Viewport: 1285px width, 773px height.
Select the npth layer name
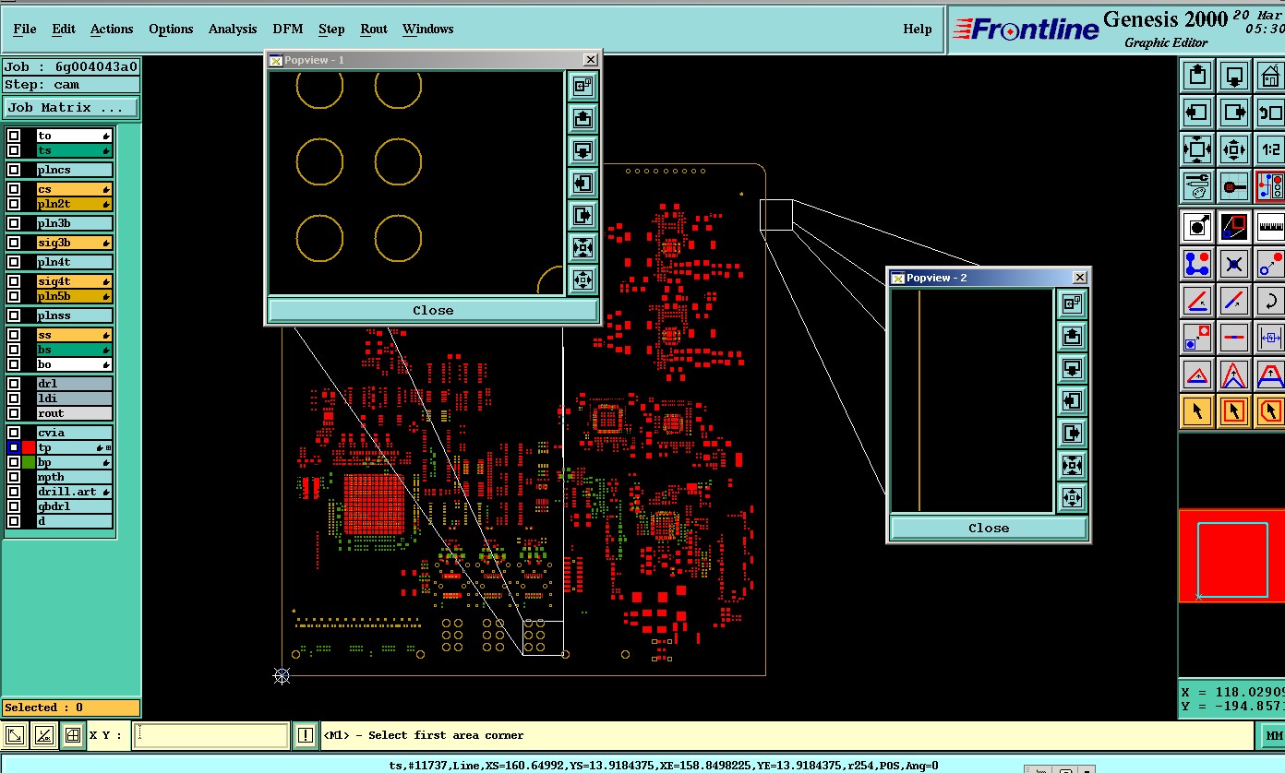point(74,477)
